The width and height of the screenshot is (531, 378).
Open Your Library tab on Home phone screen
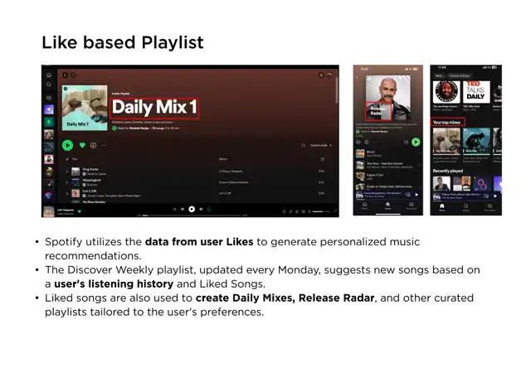(490, 207)
